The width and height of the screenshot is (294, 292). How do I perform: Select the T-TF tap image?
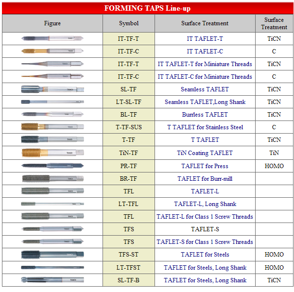[x=52, y=139]
